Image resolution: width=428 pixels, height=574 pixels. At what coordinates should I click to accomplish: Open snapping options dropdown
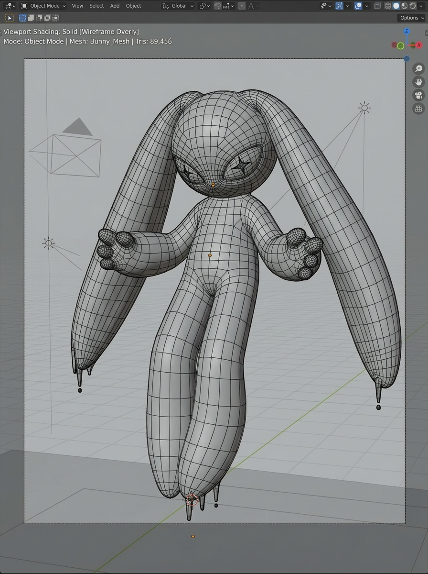point(228,6)
